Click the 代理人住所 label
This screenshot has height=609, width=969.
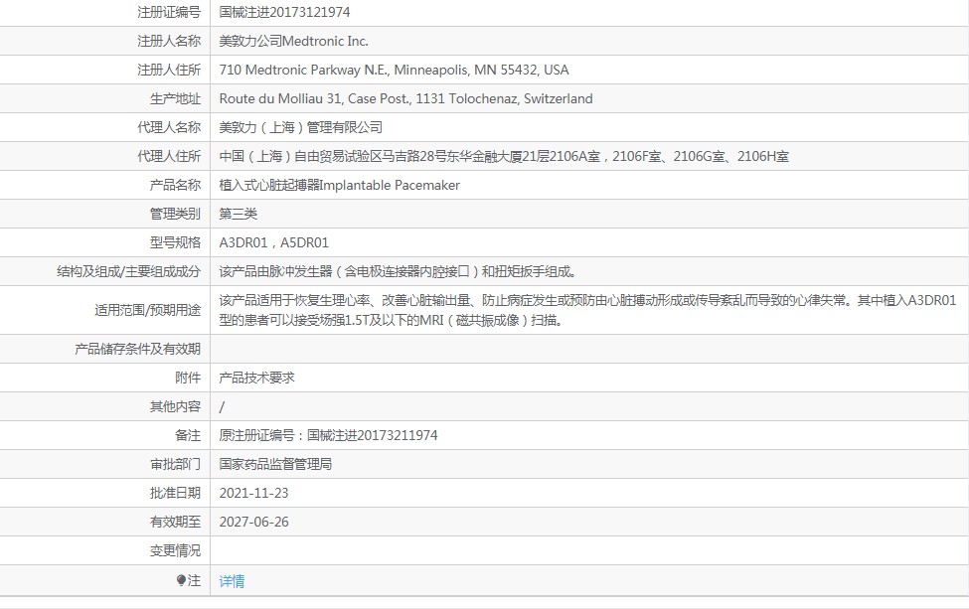point(169,156)
